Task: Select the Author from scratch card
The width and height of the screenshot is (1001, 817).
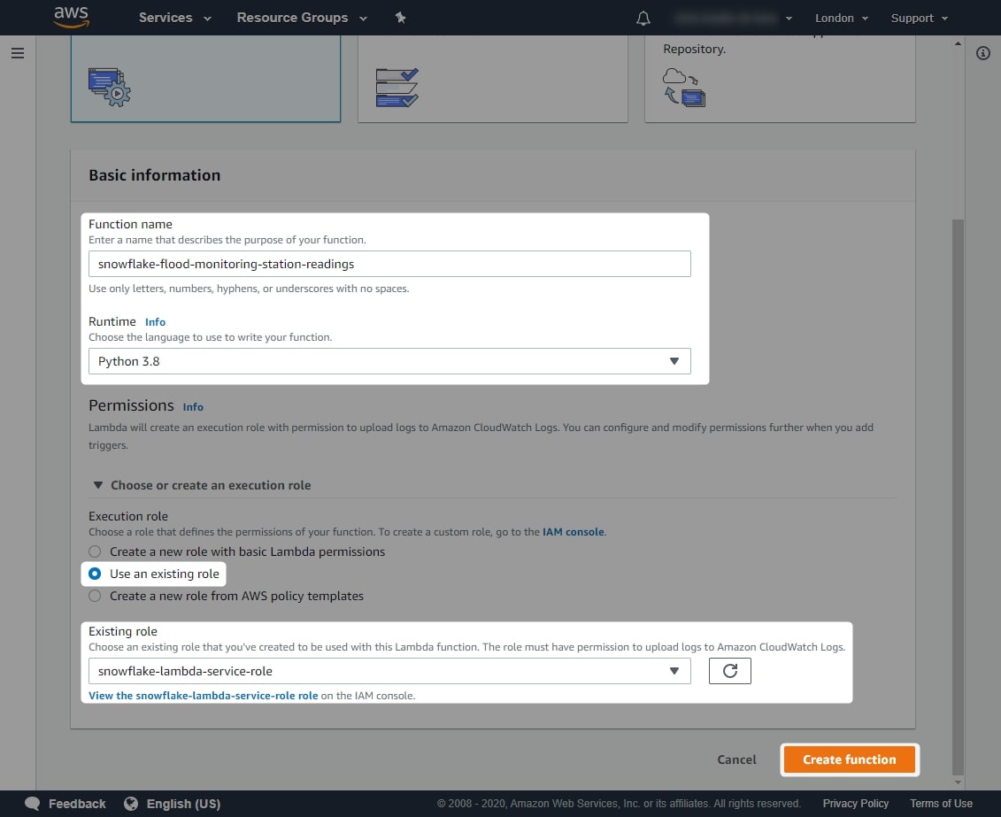Action: point(205,79)
